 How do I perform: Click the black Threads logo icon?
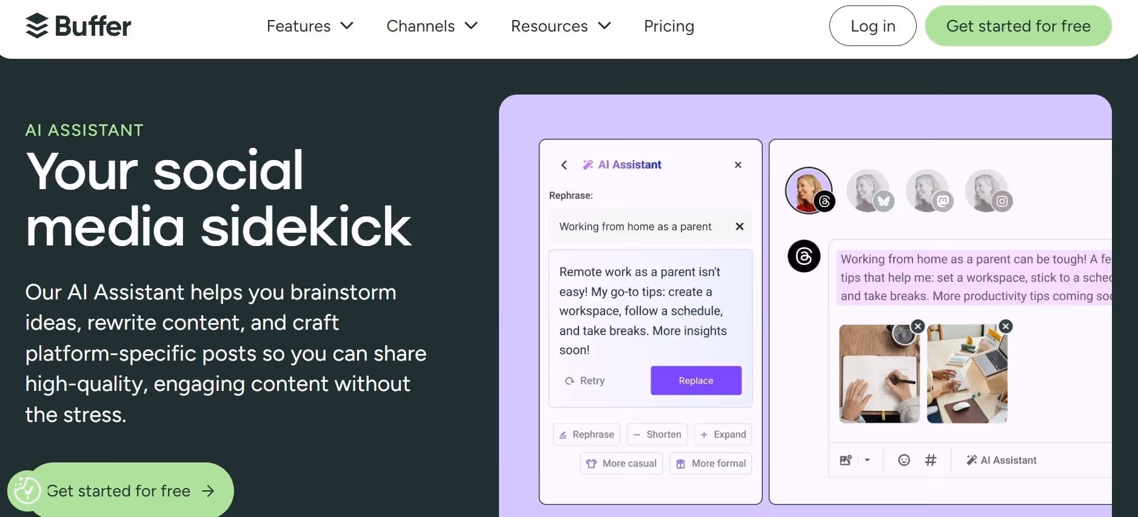(x=804, y=256)
